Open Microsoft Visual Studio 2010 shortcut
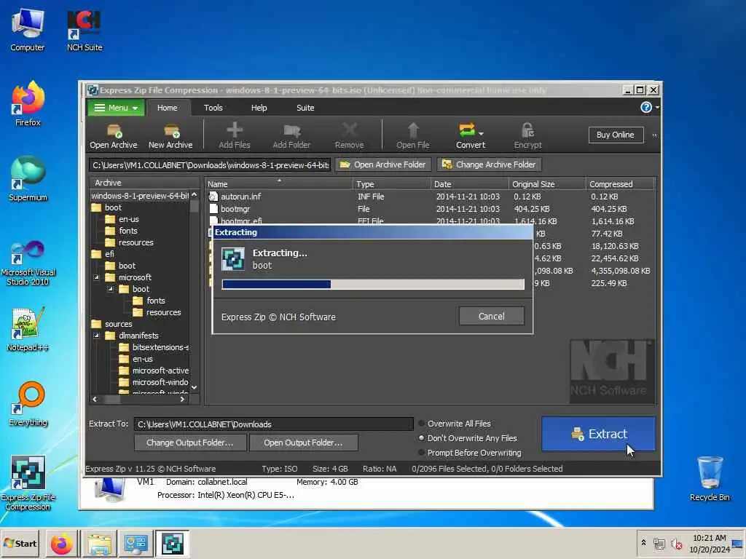This screenshot has width=746, height=559. click(28, 262)
